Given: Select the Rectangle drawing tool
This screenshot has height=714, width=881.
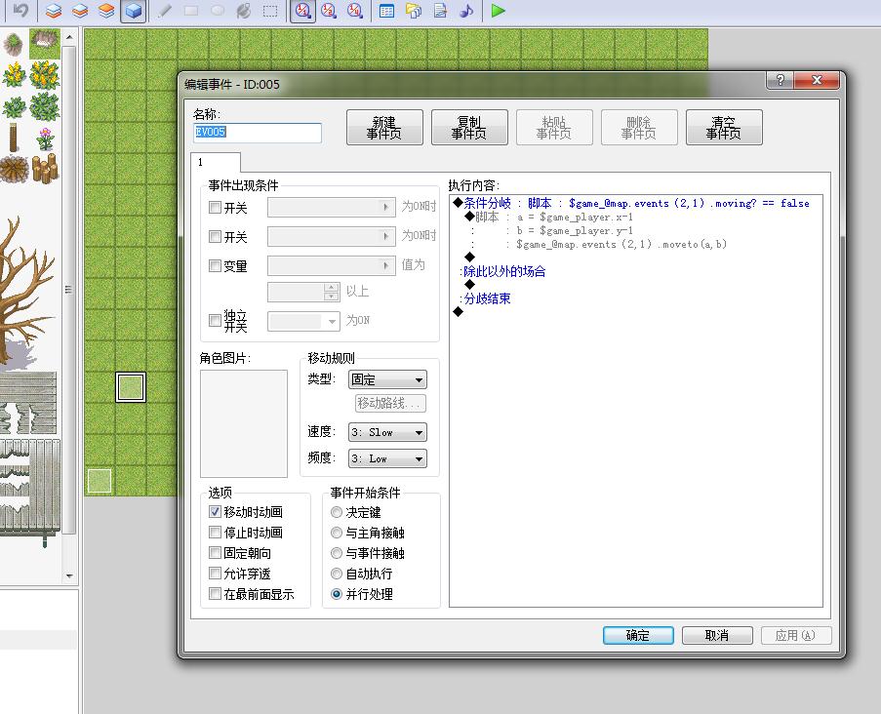Looking at the screenshot, I should (x=191, y=10).
